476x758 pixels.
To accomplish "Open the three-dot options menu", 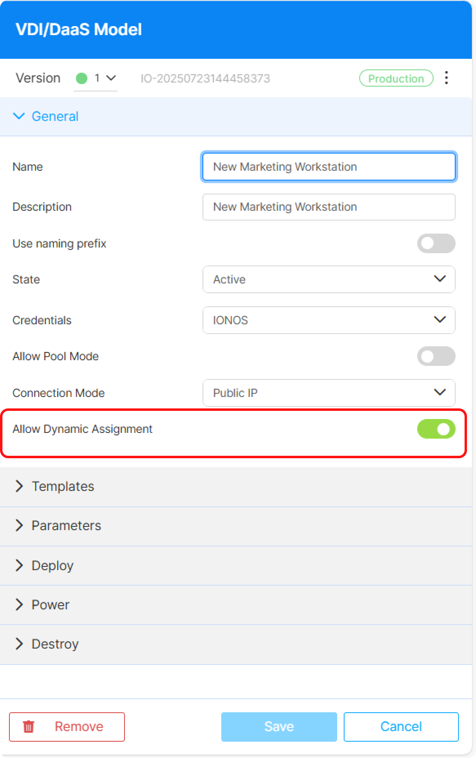I will [446, 78].
